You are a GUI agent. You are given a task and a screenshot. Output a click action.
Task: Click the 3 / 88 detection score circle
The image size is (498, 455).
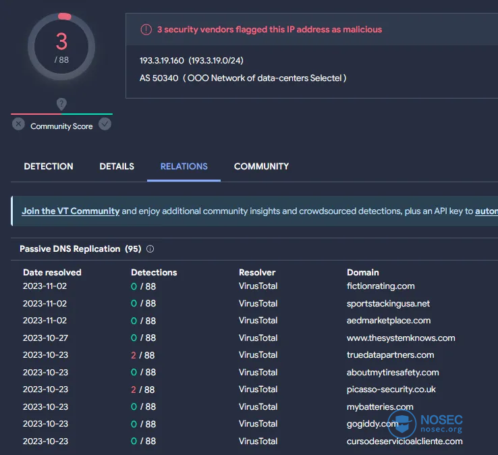[x=61, y=47]
